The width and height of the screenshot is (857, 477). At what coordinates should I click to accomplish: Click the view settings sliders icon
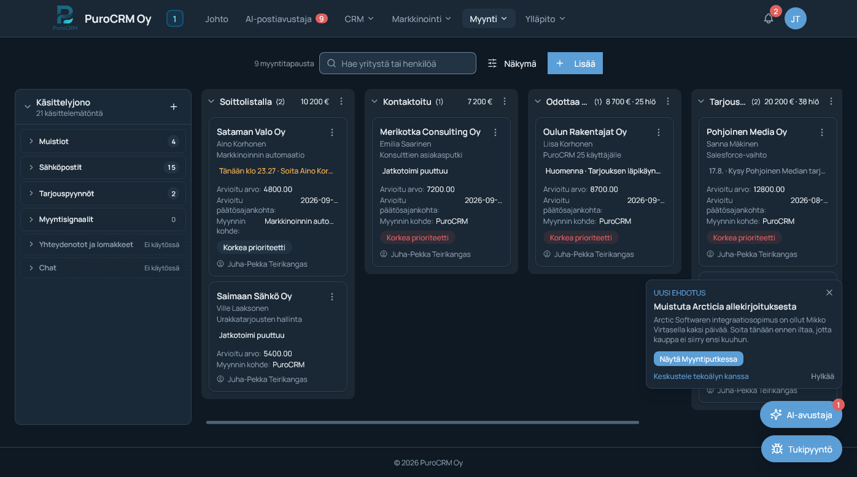492,63
